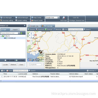Switch to the List tab
This screenshot has width=98, height=98.
5,30
